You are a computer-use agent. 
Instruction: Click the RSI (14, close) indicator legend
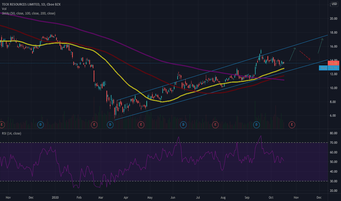coord(12,133)
